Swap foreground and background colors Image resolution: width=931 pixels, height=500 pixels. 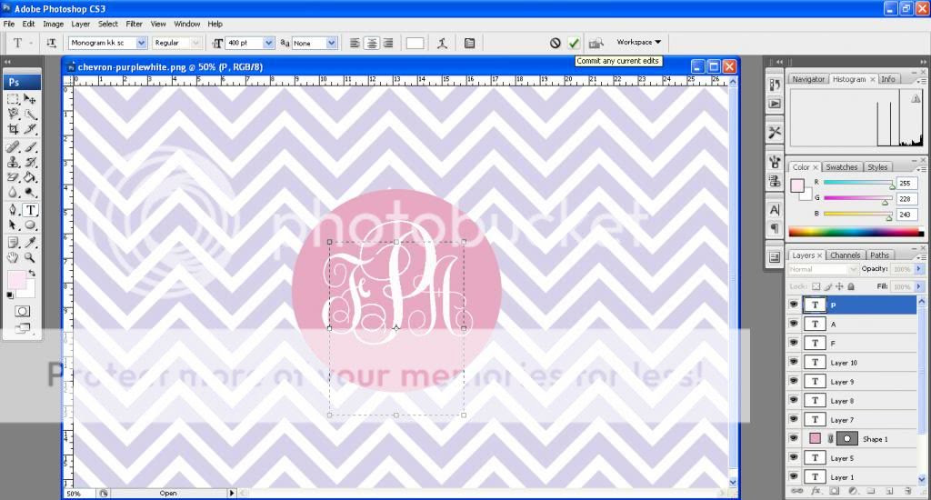pyautogui.click(x=32, y=273)
